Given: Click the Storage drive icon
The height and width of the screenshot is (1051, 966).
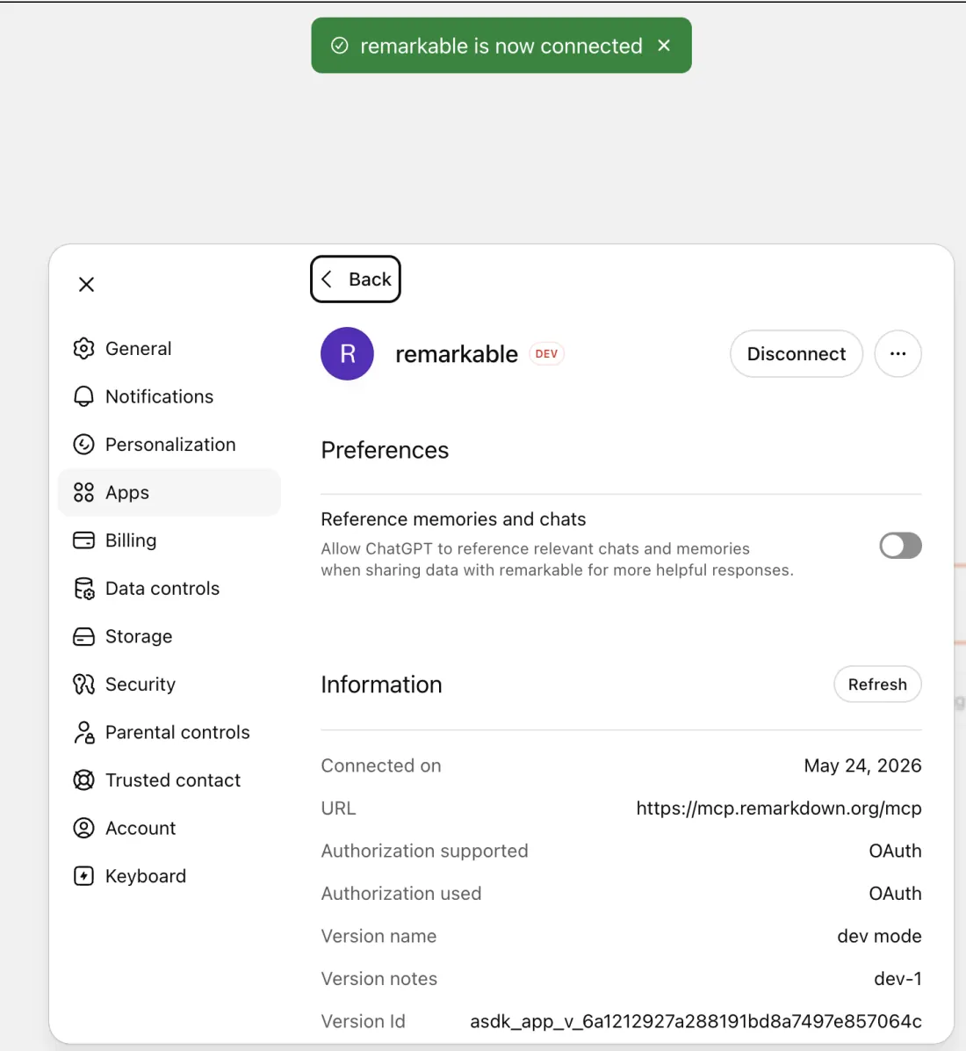Looking at the screenshot, I should pyautogui.click(x=83, y=636).
